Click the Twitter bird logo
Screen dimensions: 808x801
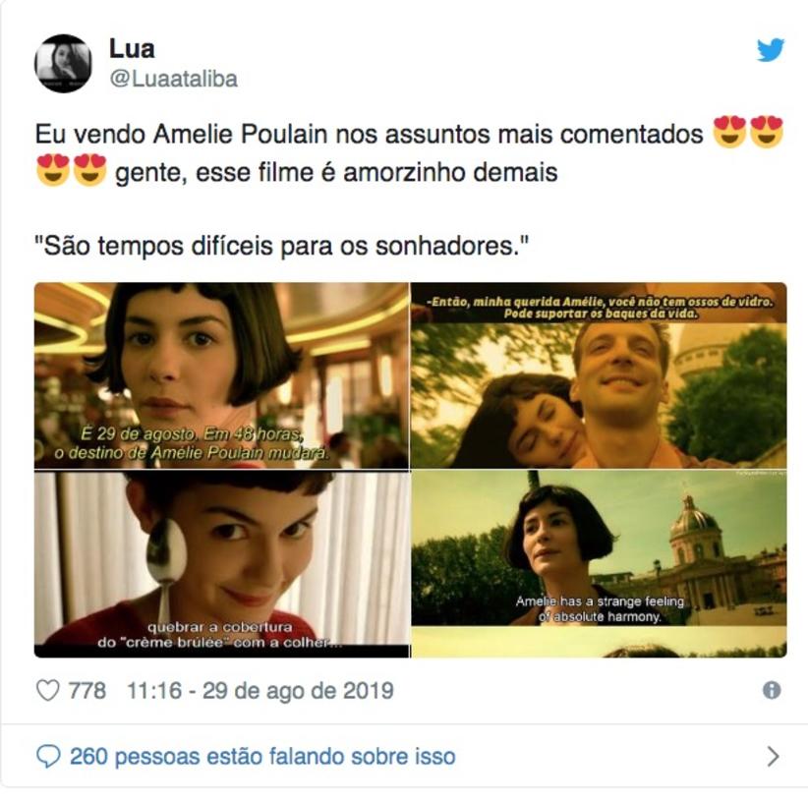tap(771, 50)
